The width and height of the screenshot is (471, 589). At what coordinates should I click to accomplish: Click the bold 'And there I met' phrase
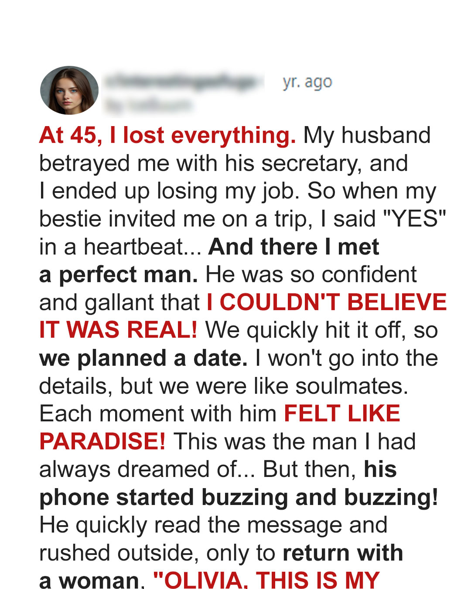(x=294, y=247)
